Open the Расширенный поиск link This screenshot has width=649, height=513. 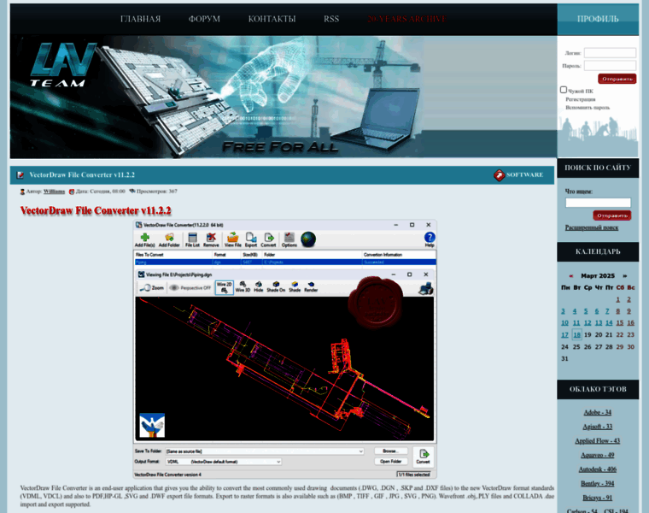coord(592,227)
